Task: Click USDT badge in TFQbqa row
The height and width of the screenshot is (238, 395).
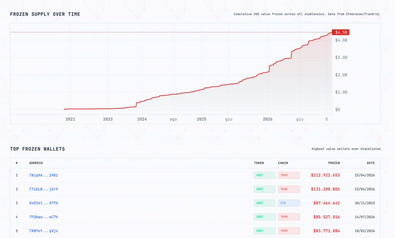Action: coord(265,217)
